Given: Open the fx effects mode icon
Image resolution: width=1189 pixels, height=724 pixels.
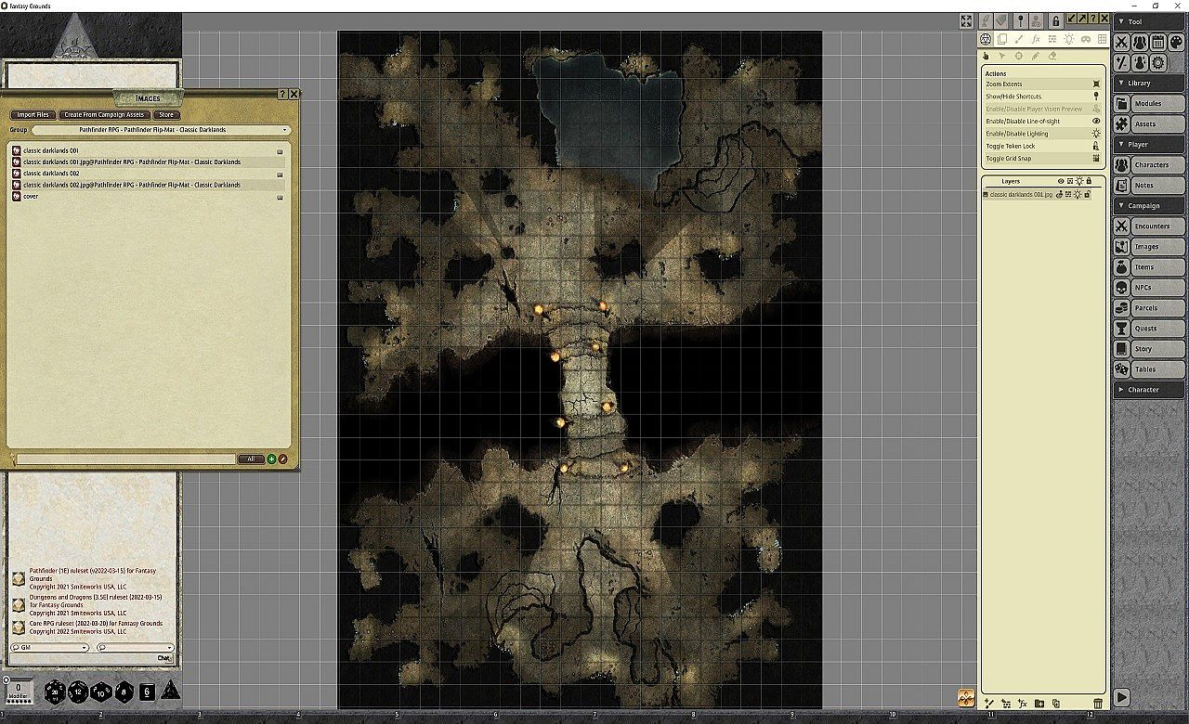Looking at the screenshot, I should (x=1036, y=39).
